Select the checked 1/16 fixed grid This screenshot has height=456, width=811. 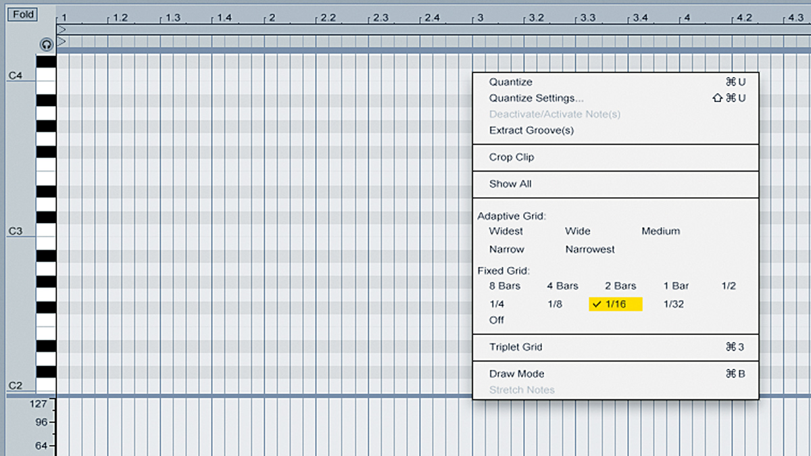tap(616, 305)
